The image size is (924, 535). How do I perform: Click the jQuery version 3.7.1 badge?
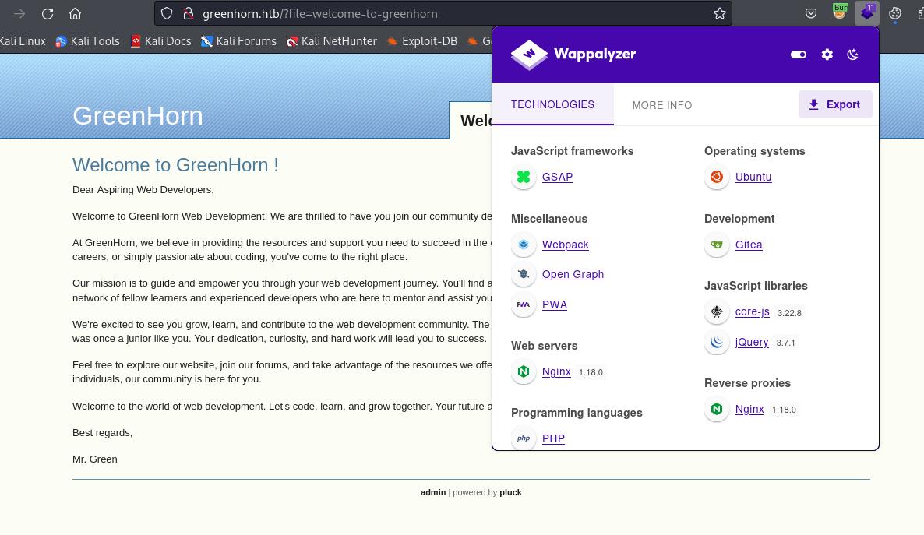(785, 343)
